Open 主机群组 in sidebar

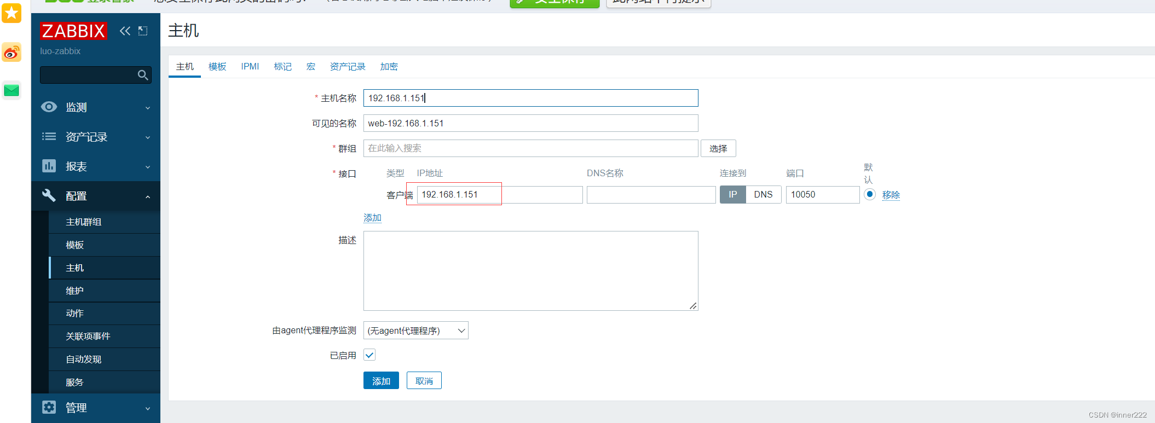point(105,222)
